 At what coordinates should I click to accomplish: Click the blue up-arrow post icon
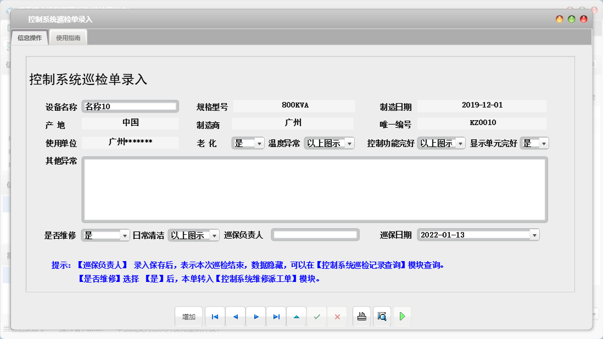[296, 317]
